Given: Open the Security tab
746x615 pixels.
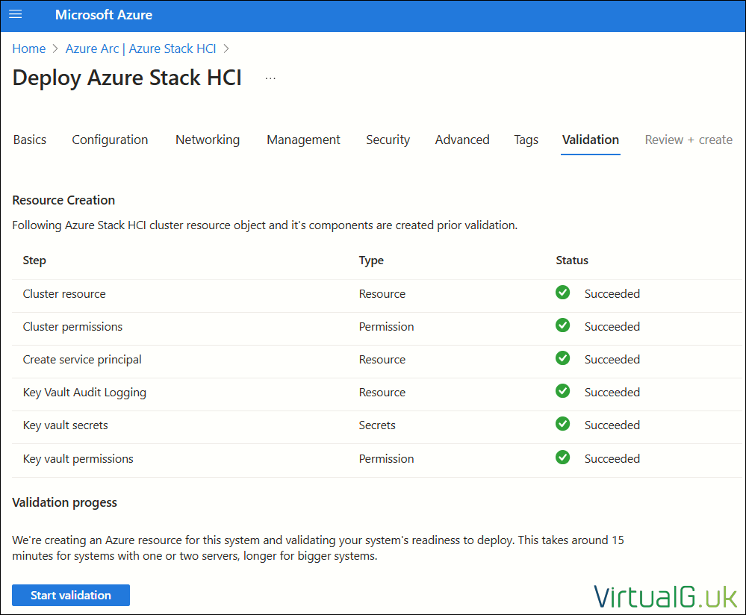Looking at the screenshot, I should click(x=388, y=140).
